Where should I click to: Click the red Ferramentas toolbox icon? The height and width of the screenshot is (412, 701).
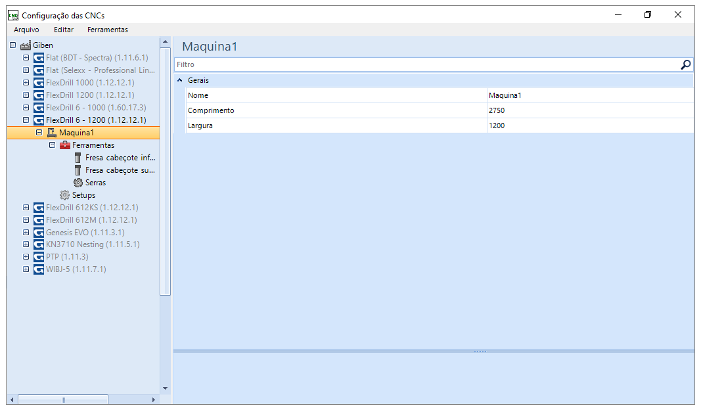(65, 145)
